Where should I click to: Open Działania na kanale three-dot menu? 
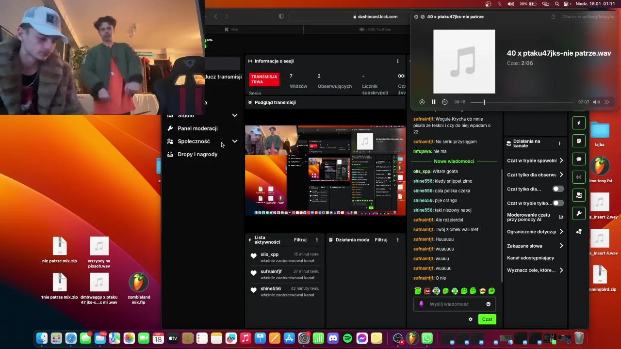tap(559, 143)
